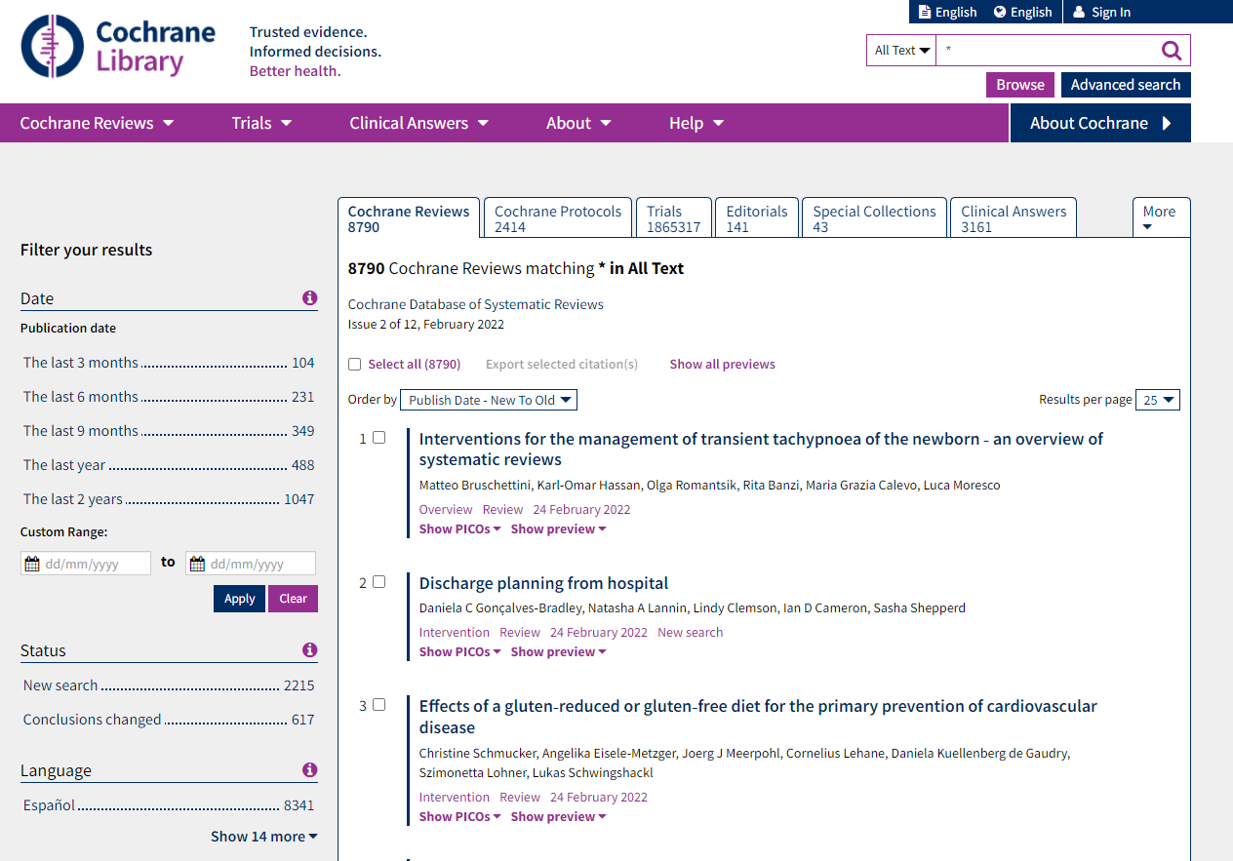Screen dimensions: 1233x861
Task: Click the person icon next to Sign In
Action: (1078, 12)
